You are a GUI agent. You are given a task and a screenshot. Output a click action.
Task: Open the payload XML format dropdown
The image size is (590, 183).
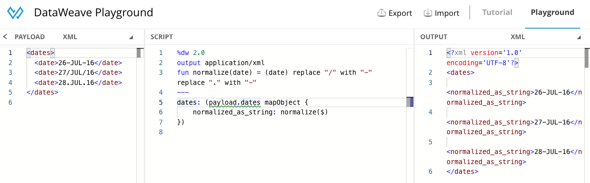(x=131, y=37)
